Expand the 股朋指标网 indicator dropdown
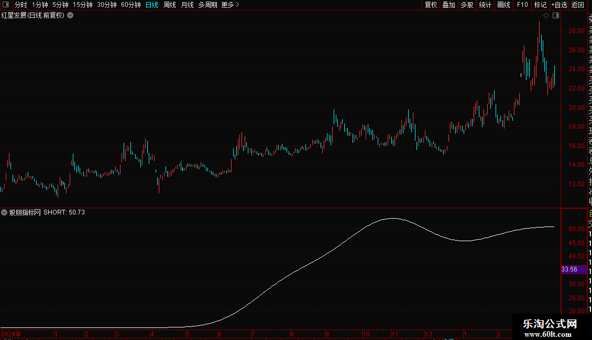 tap(4, 212)
